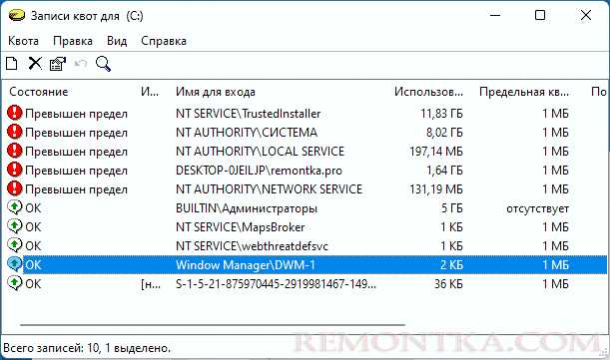
Task: Sort by the Имя для входа column
Action: pos(216,92)
